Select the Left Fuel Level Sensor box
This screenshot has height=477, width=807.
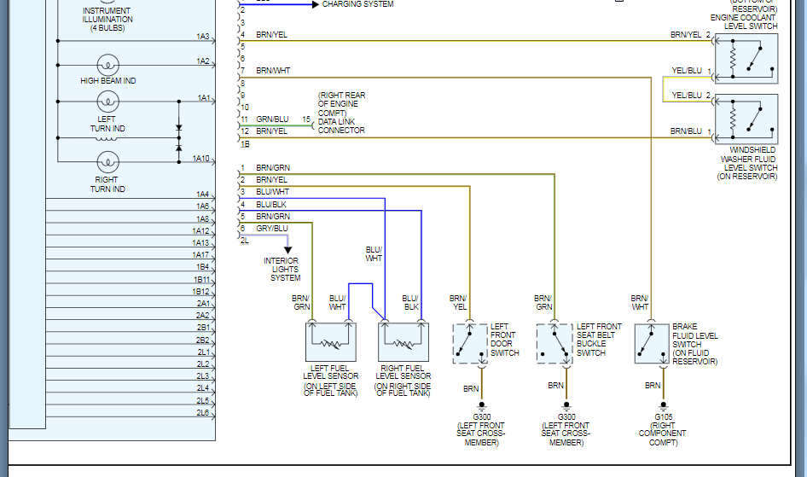coord(331,342)
